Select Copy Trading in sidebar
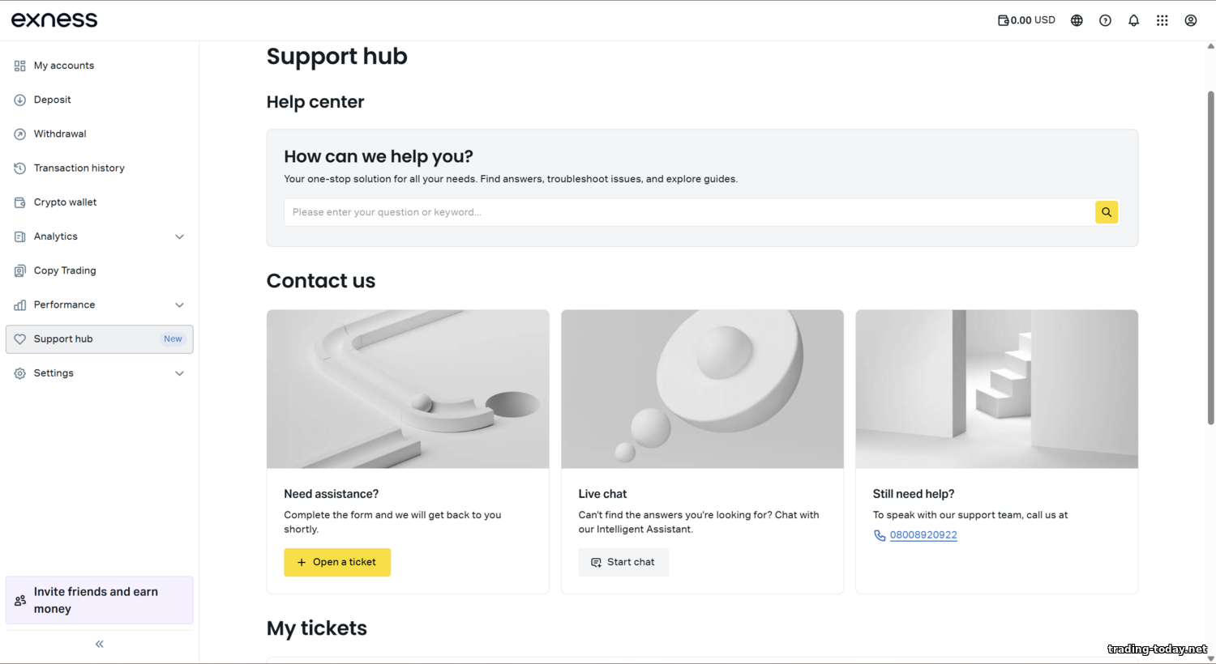The height and width of the screenshot is (664, 1216). pos(65,270)
